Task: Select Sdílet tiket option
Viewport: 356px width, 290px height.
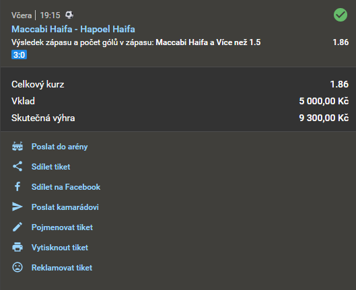Action: click(x=51, y=167)
